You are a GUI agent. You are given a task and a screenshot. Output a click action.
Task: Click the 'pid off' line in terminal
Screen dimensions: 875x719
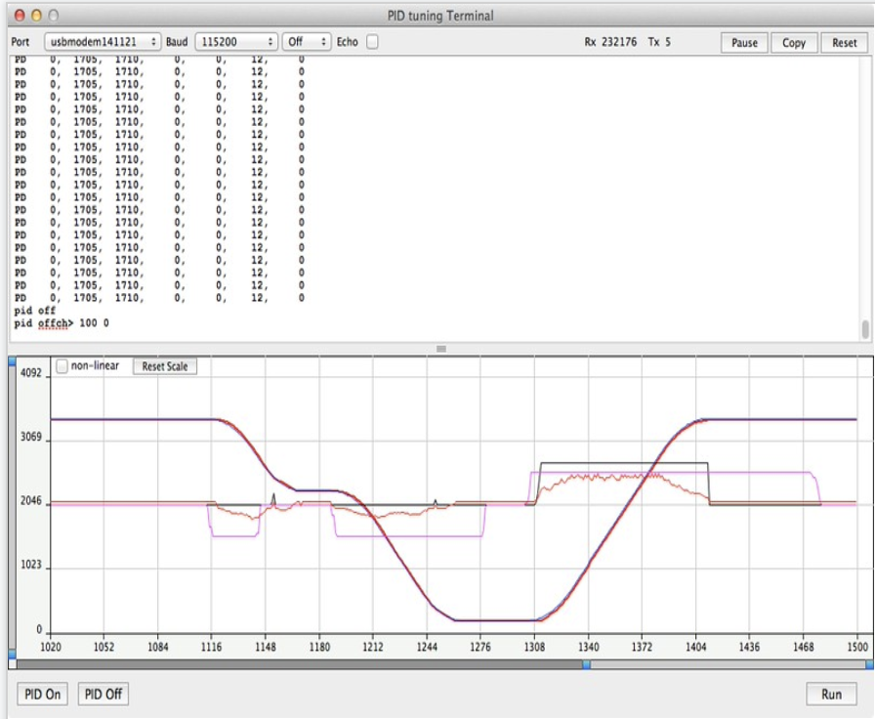click(x=34, y=311)
